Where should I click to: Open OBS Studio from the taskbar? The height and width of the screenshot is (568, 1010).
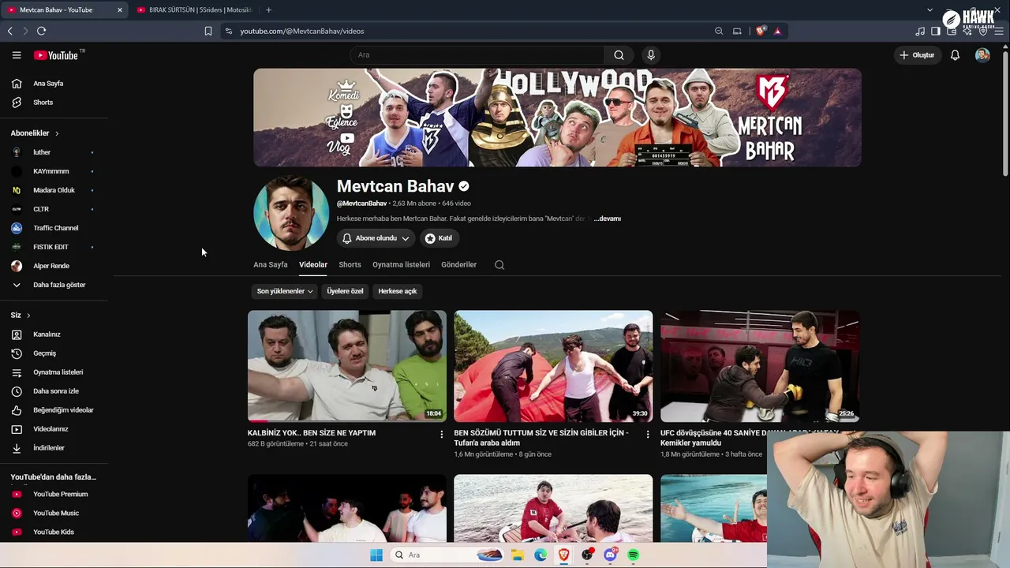tap(587, 555)
